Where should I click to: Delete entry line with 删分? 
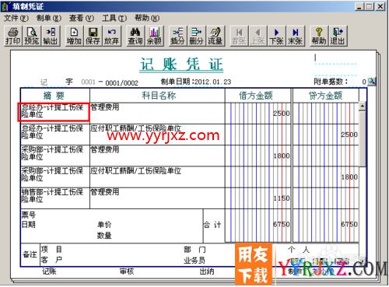[x=196, y=36]
